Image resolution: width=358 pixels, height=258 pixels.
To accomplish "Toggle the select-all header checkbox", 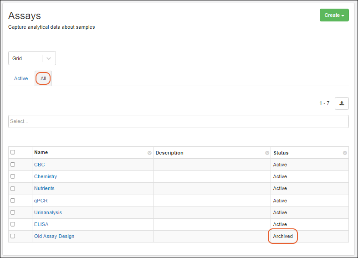I will (x=13, y=153).
